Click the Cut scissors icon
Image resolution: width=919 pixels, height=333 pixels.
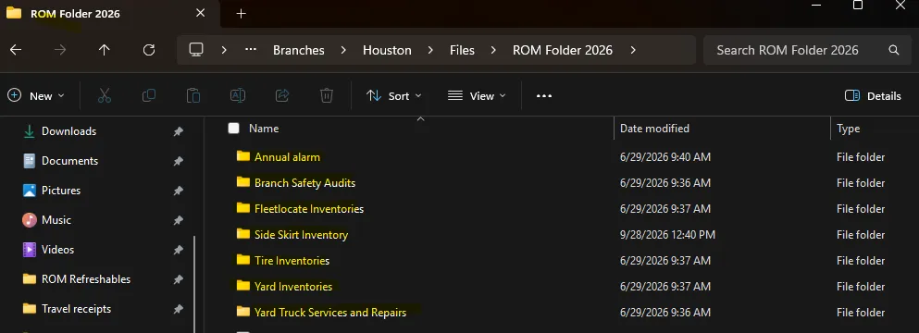(105, 95)
